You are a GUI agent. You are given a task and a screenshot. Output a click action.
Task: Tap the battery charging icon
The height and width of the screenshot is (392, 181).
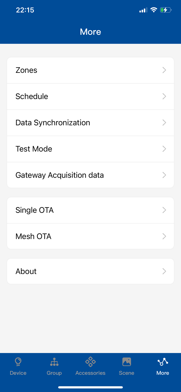pos(166,10)
